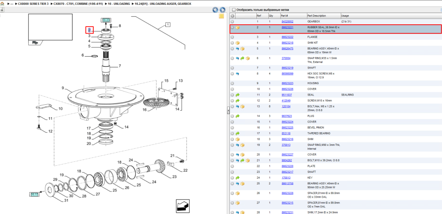442x214 pixels.
Task: Toggle selection circle for BEVEL PINION row
Action: [x=232, y=128]
